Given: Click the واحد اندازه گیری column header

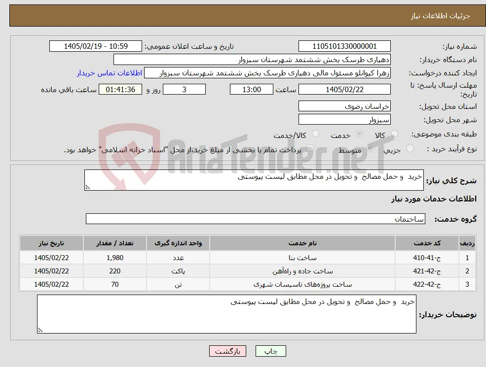Looking at the screenshot, I should tap(178, 243).
